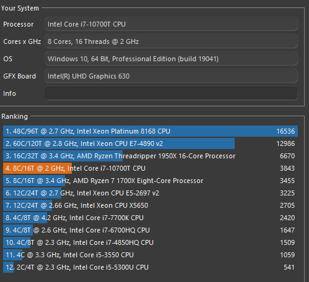Click the 3843 score of your system
This screenshot has width=309, height=282.
pos(287,168)
